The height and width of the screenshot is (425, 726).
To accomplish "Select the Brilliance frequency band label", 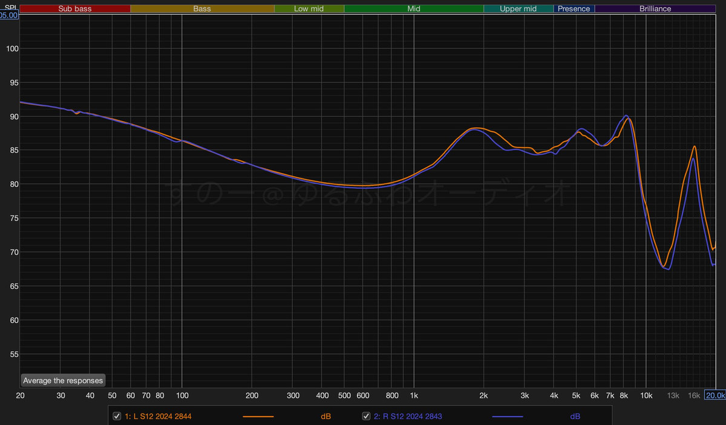I will click(655, 8).
